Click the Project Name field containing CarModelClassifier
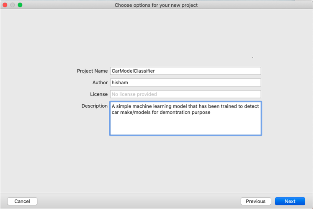The width and height of the screenshot is (314, 209). coord(185,71)
